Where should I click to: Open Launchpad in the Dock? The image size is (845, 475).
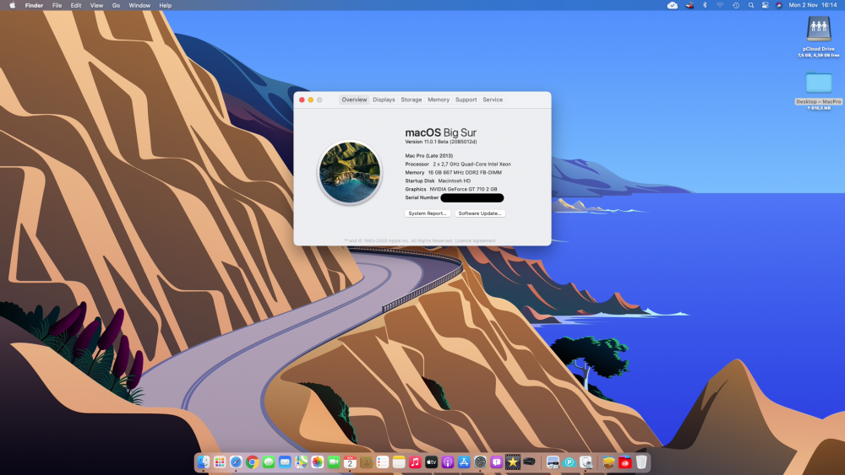coord(220,462)
